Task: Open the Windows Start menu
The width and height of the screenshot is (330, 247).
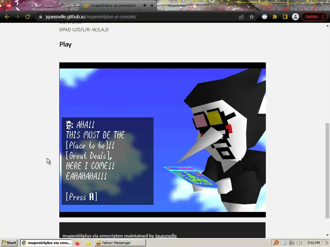Action: pyautogui.click(x=9, y=243)
